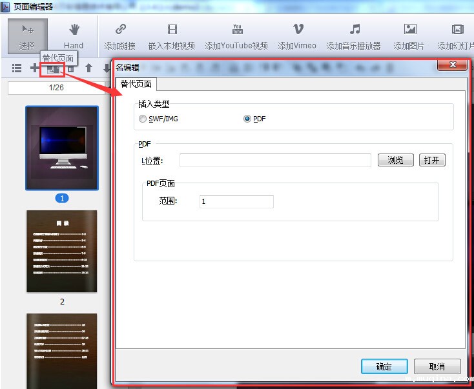Select page 2 thumbnail in the sidebar
The width and height of the screenshot is (474, 389).
pos(62,251)
